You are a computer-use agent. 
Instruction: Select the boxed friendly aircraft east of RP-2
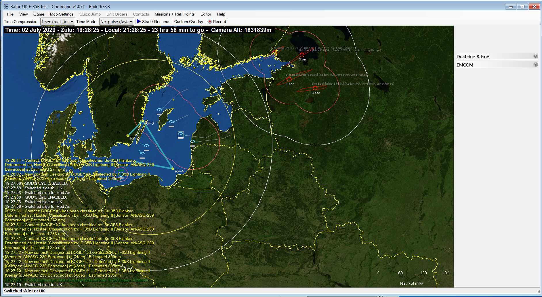[x=181, y=135]
